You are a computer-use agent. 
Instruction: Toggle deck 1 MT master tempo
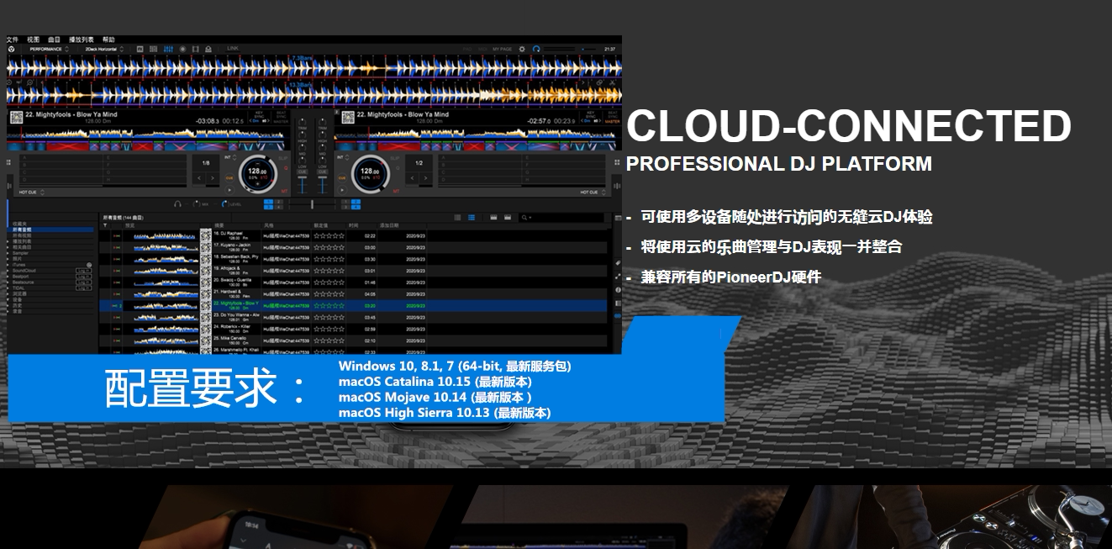pyautogui.click(x=284, y=191)
